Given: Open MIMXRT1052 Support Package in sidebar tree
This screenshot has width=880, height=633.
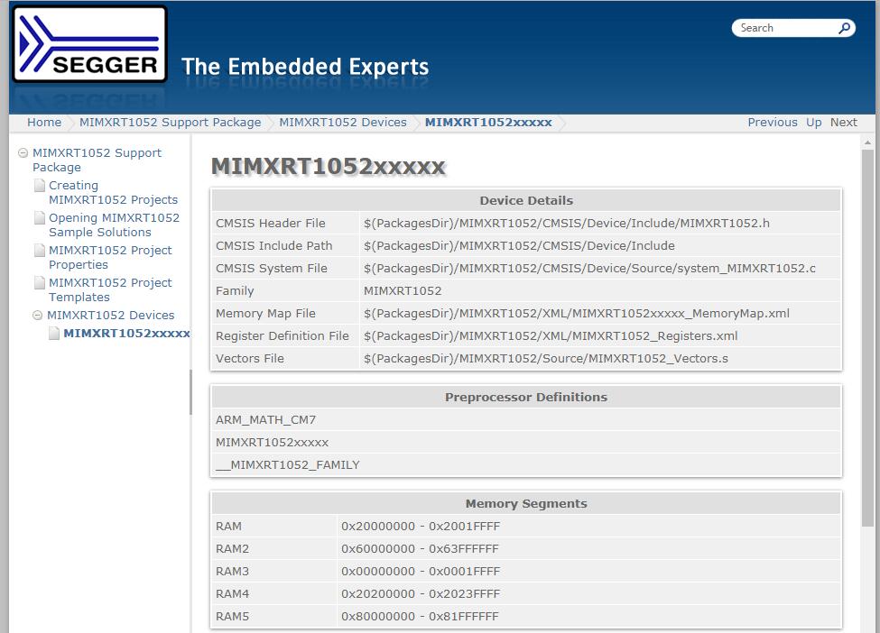Looking at the screenshot, I should click(97, 160).
